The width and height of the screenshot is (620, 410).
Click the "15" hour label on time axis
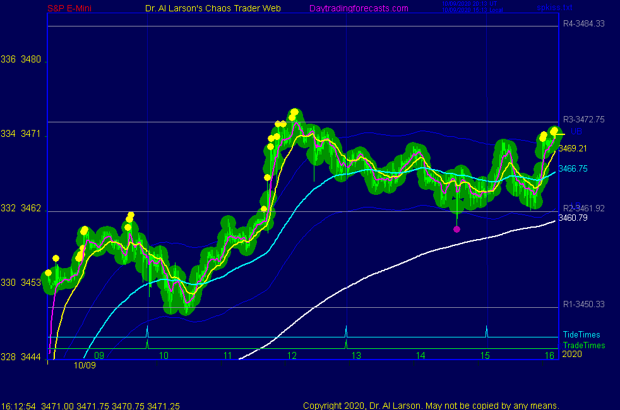(485, 356)
